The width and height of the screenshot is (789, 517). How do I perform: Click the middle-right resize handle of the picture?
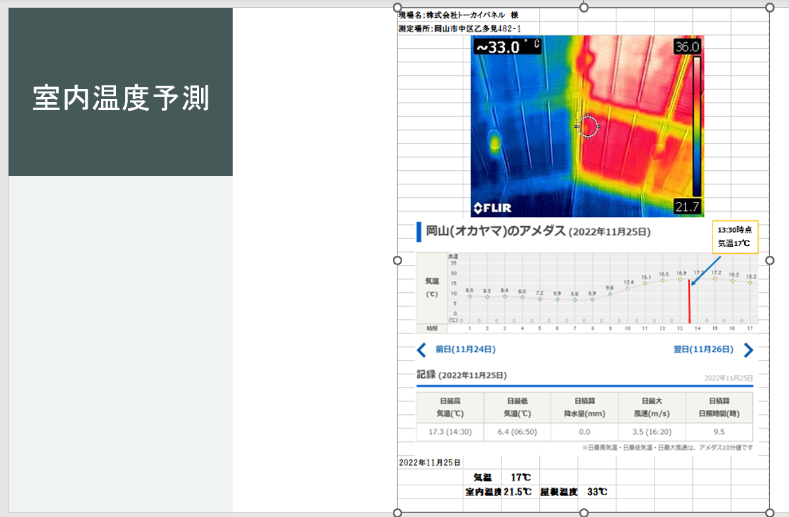pyautogui.click(x=770, y=260)
